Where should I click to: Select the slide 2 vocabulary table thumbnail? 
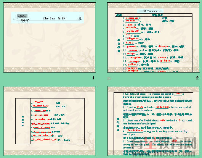pos(154,37)
